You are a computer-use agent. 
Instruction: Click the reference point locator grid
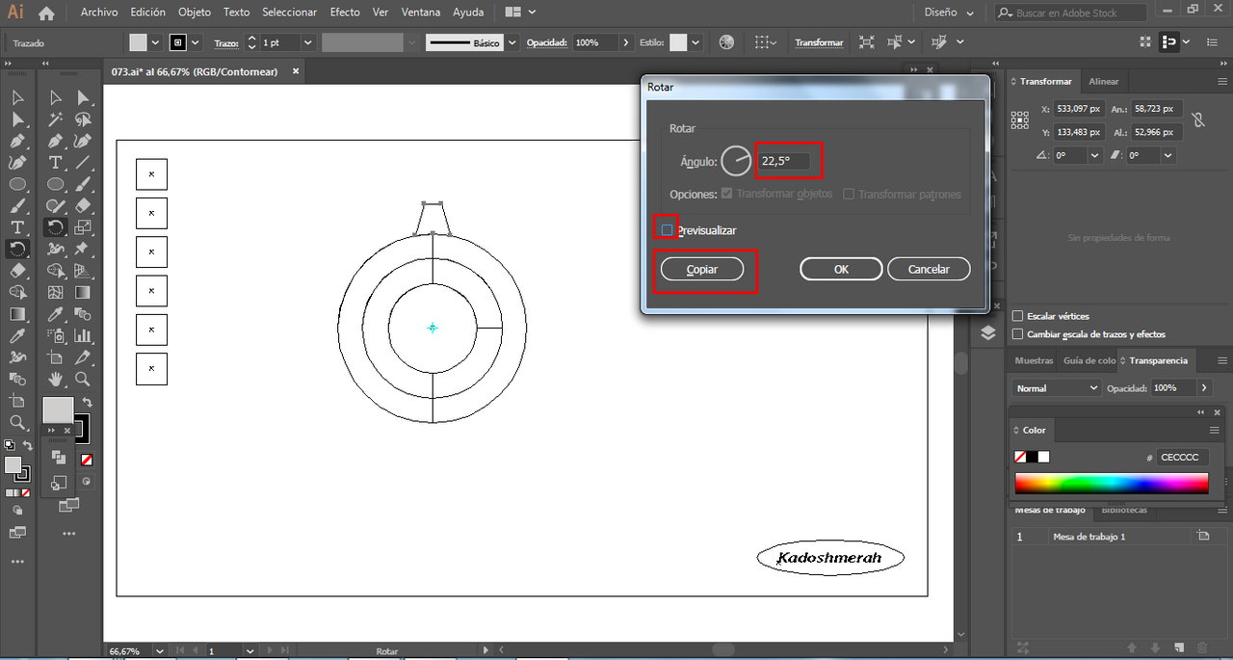click(x=1020, y=120)
